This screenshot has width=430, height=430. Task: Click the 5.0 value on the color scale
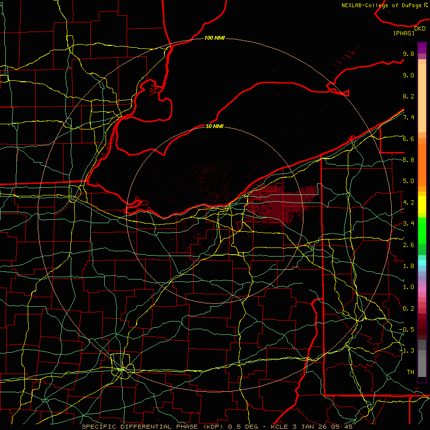tap(408, 181)
